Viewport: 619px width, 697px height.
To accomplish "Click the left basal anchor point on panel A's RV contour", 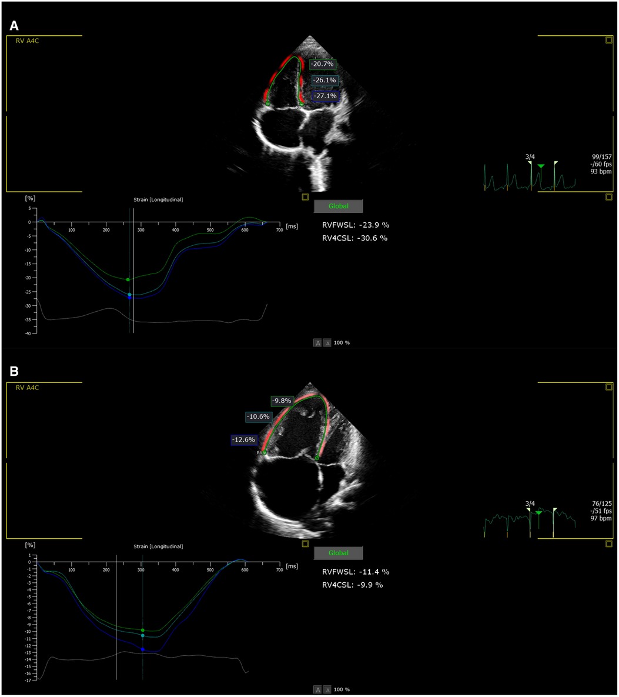I will pos(267,103).
